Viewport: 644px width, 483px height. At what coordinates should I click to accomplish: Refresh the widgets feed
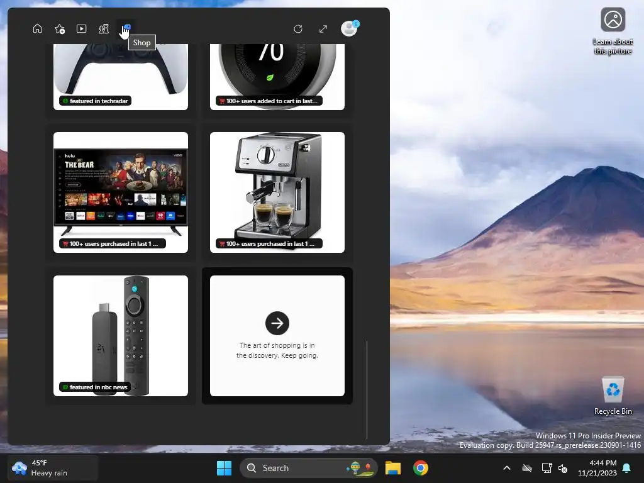coord(298,29)
